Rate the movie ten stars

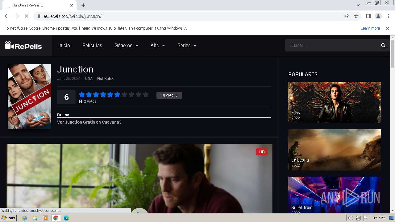pos(146,95)
